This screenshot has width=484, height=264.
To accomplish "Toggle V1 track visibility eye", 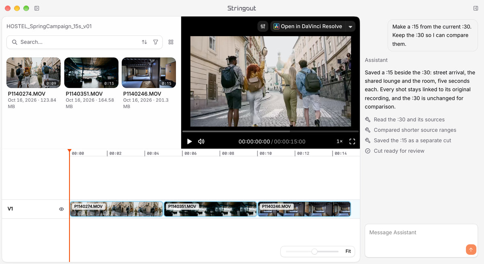I will 61,209.
